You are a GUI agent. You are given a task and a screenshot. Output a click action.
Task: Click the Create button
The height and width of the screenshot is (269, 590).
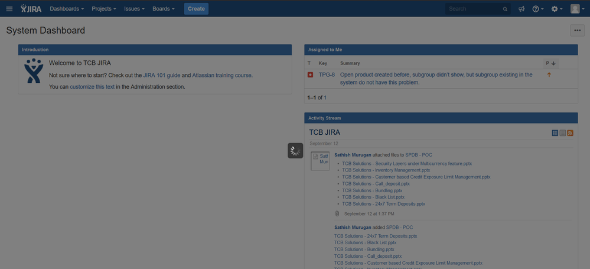coord(196,9)
